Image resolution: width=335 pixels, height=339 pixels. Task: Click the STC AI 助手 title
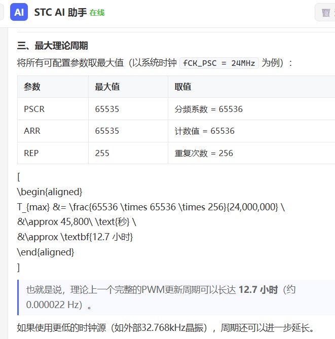(x=60, y=12)
